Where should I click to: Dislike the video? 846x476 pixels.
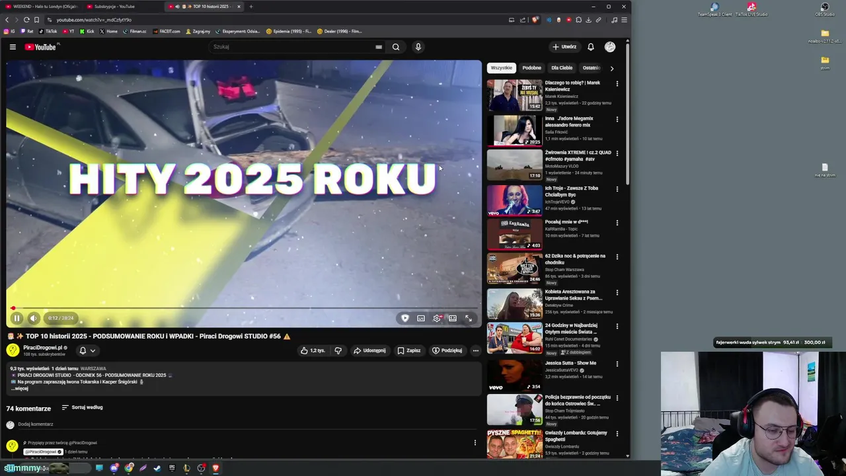(338, 350)
